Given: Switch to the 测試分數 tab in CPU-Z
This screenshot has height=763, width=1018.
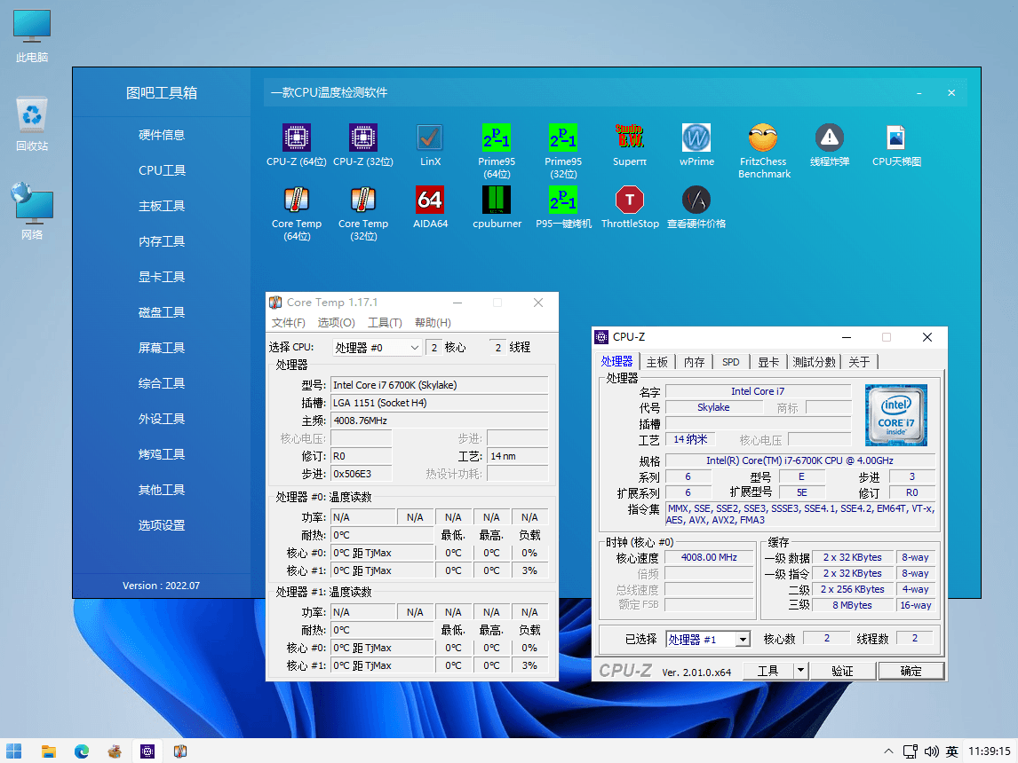Looking at the screenshot, I should click(815, 362).
